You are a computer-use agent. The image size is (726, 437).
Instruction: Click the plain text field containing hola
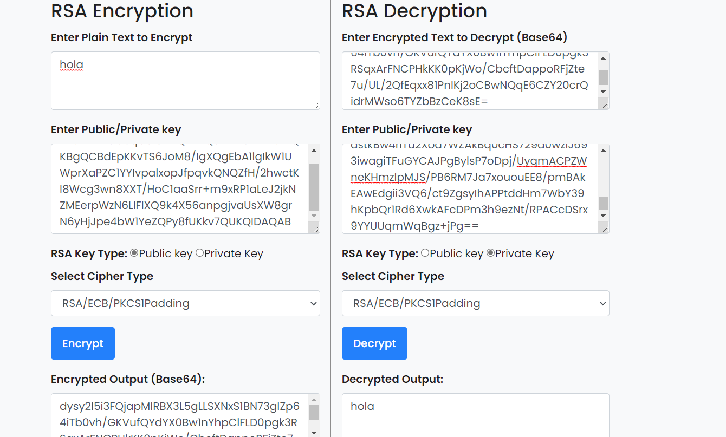pyautogui.click(x=185, y=81)
